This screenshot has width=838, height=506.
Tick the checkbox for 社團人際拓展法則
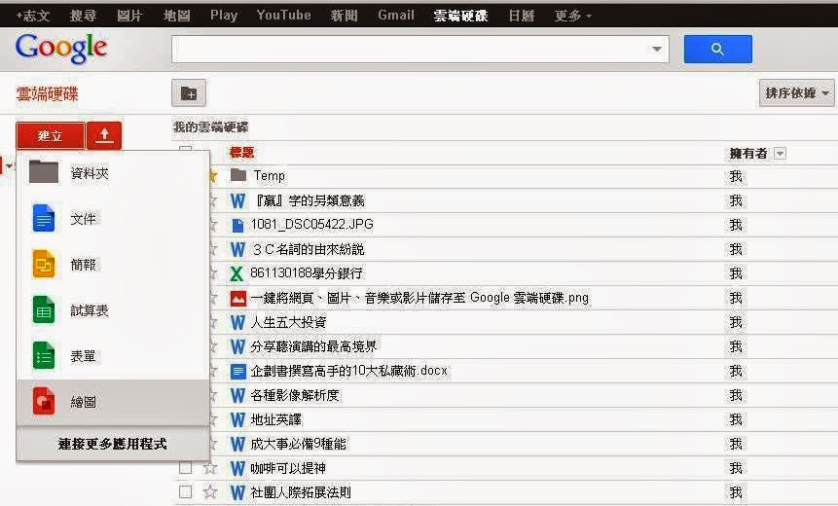pyautogui.click(x=186, y=492)
